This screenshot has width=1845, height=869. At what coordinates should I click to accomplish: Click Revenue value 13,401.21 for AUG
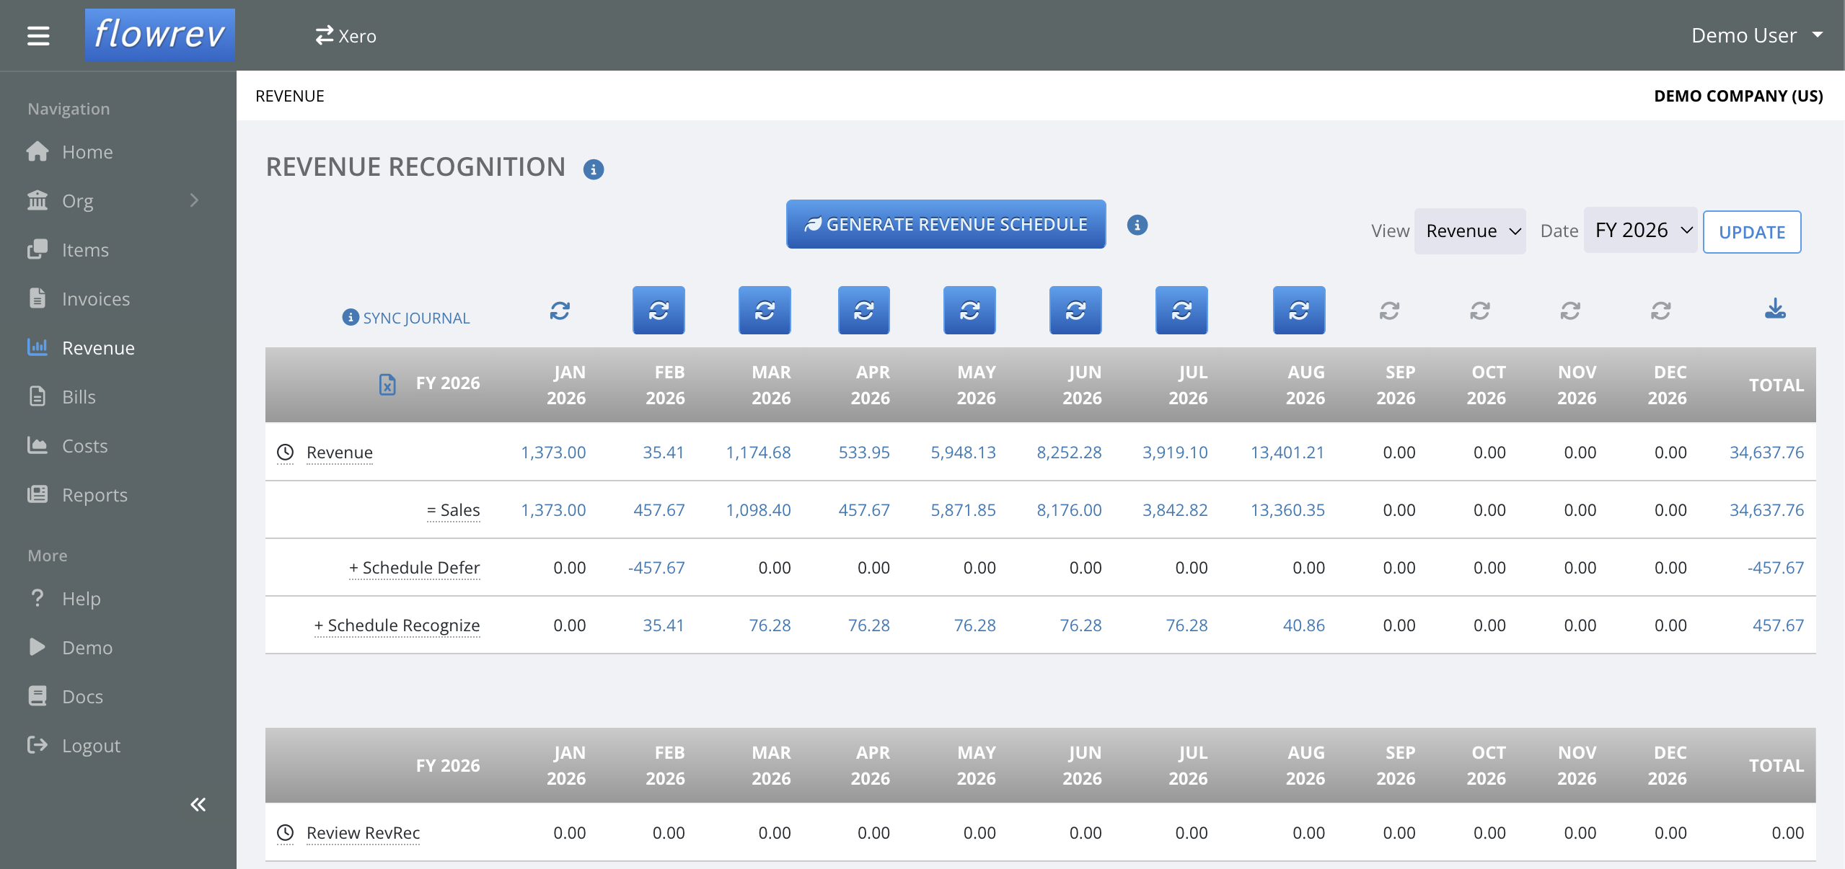click(1287, 453)
